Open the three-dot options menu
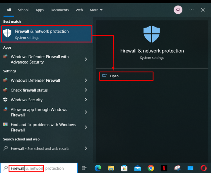The width and height of the screenshot is (211, 173). (x=191, y=10)
